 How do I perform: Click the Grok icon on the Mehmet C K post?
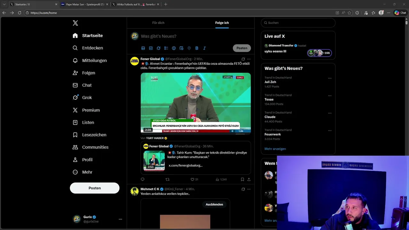[243, 189]
